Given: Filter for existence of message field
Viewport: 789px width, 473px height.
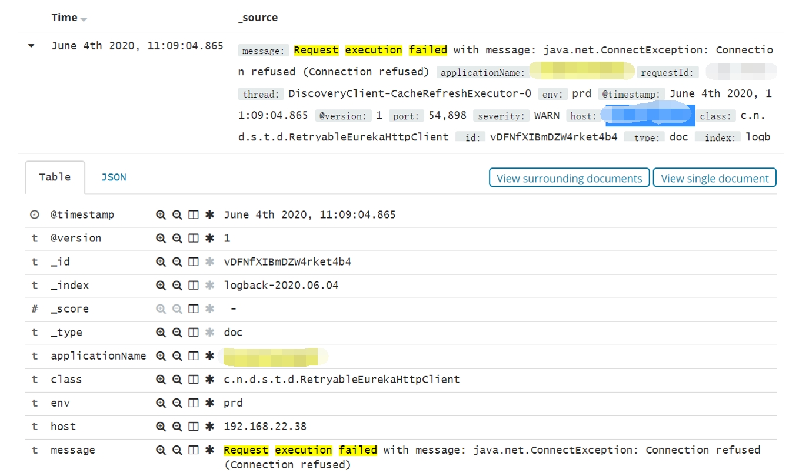Looking at the screenshot, I should (x=209, y=450).
